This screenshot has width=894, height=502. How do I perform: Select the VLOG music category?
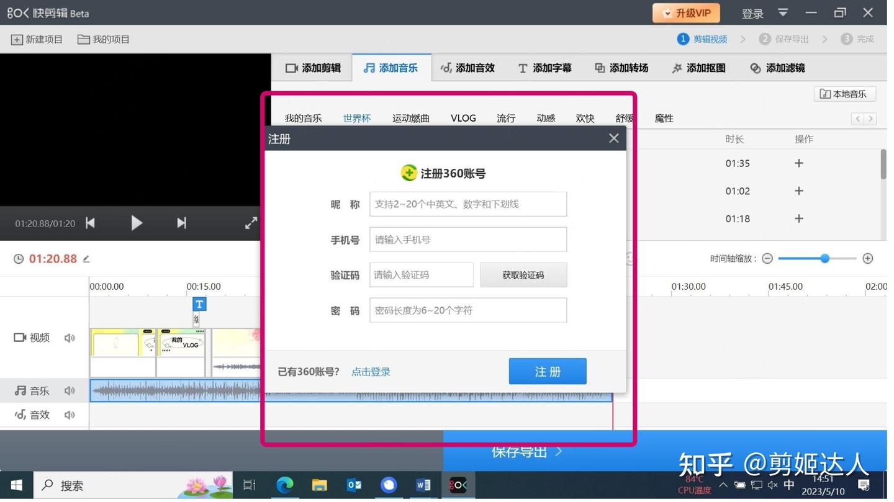coord(463,119)
